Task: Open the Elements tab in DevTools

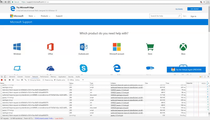Action: click(x=12, y=77)
